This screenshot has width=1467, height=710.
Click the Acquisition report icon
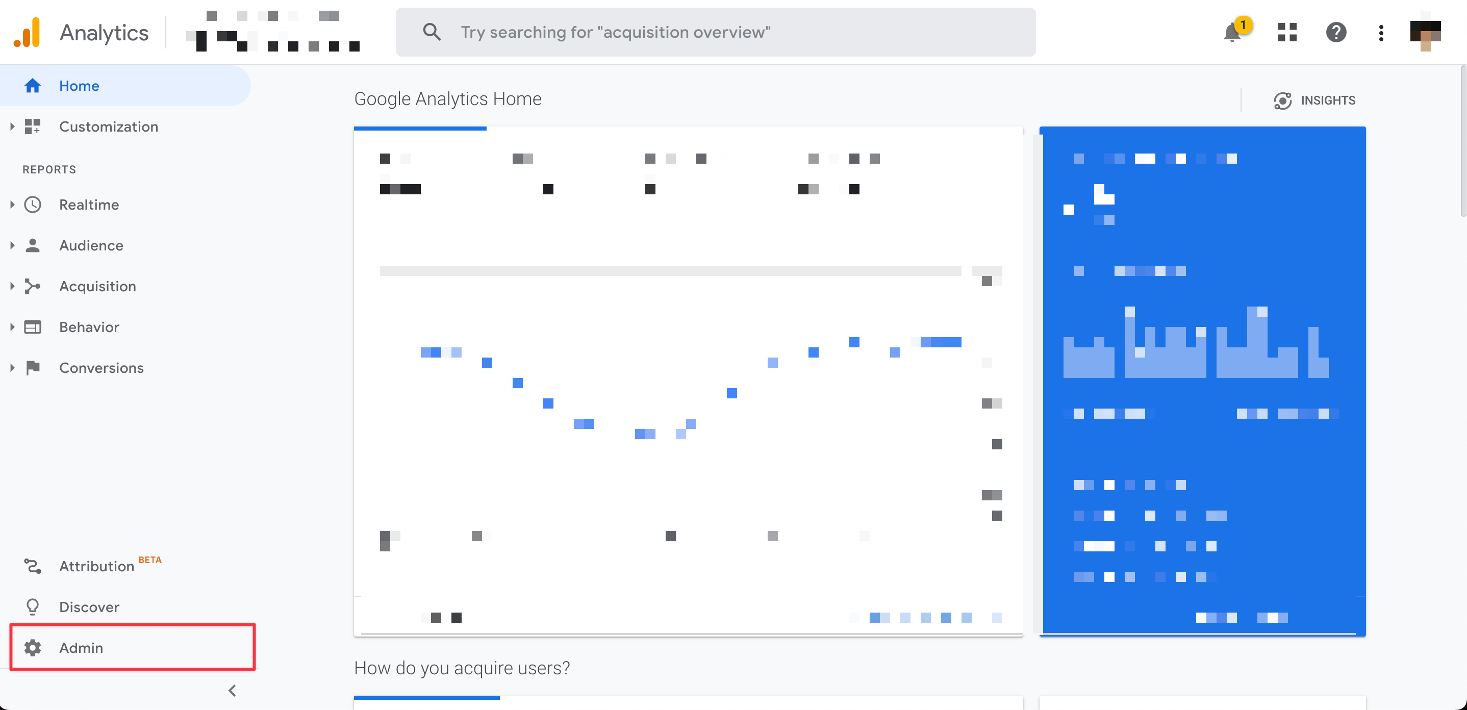(32, 286)
